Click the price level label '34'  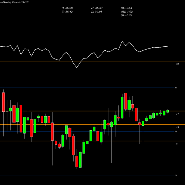point(176,132)
